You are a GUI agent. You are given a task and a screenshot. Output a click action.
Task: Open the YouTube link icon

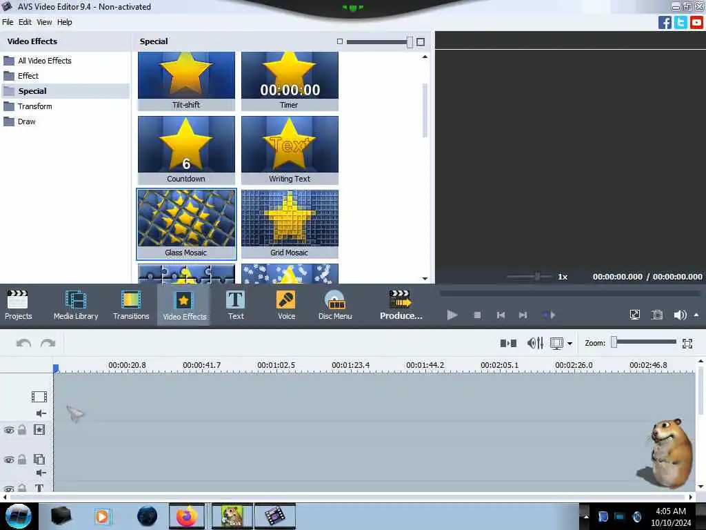tap(696, 22)
